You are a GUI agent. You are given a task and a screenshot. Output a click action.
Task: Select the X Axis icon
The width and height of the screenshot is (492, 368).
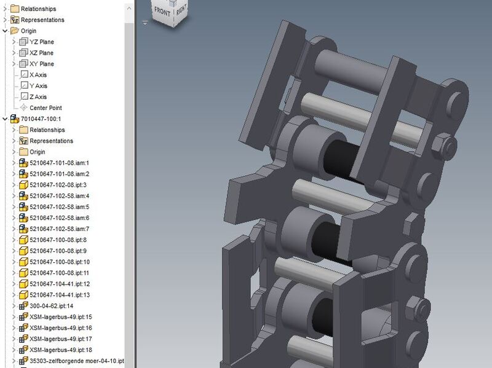[x=24, y=74]
